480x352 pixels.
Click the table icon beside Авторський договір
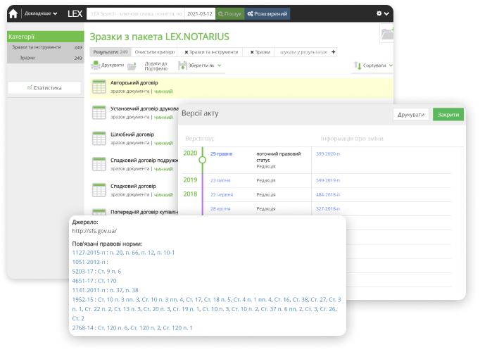click(99, 87)
